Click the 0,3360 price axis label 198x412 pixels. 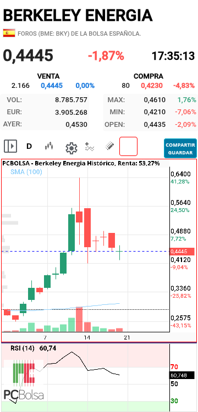[180, 288]
